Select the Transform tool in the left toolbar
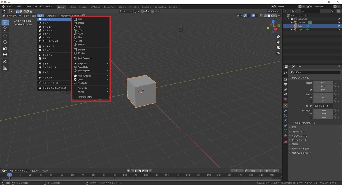 [5, 54]
